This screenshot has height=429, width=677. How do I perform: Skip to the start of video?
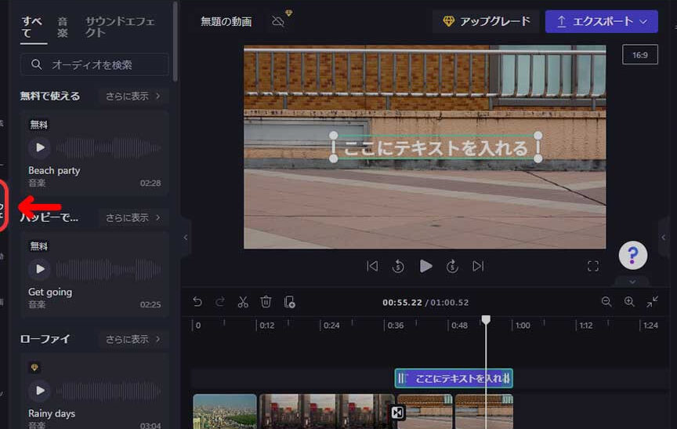coord(372,266)
